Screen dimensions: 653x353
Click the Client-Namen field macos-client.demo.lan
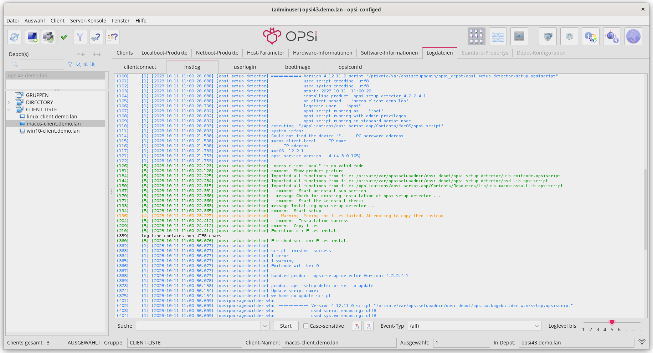(339, 343)
